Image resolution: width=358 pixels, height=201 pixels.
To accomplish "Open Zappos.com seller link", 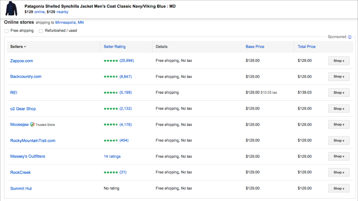I will 22,61.
